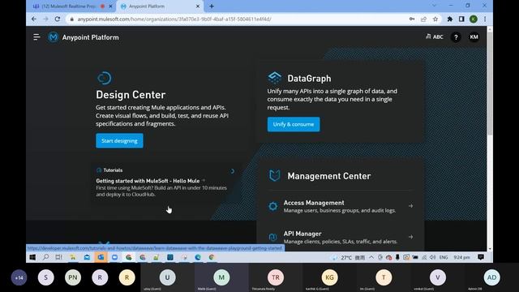The width and height of the screenshot is (519, 292).
Task: Click the API Manager icon
Action: [x=272, y=237]
